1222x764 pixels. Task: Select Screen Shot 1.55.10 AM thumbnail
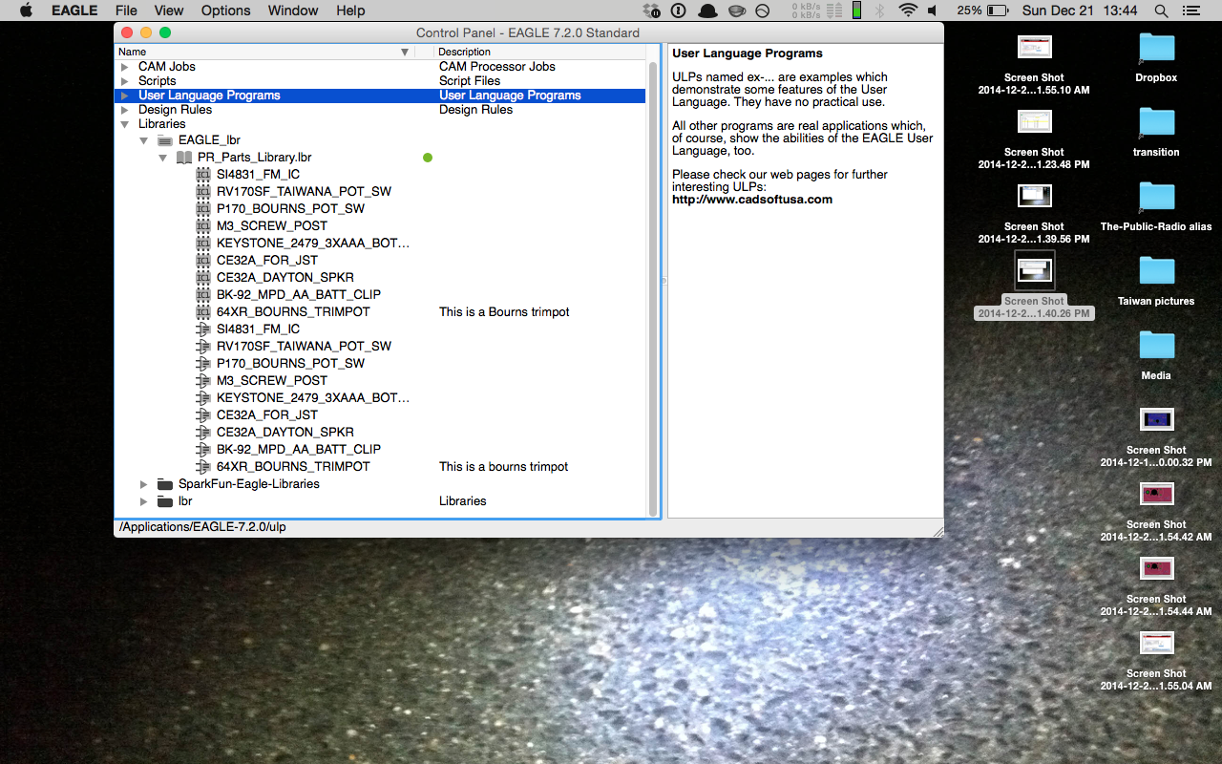[x=1034, y=48]
